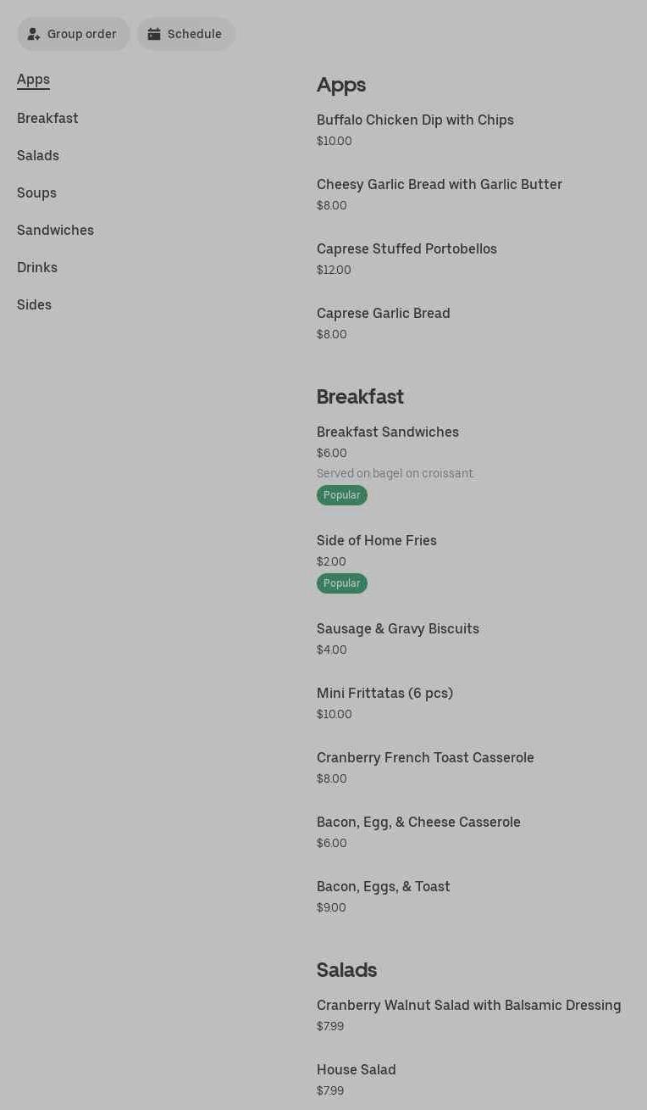Pick the Breakfast Sandwiches item
The width and height of the screenshot is (647, 1110).
click(387, 432)
